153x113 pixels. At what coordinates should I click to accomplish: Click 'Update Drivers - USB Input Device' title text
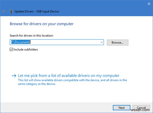(x=37, y=11)
